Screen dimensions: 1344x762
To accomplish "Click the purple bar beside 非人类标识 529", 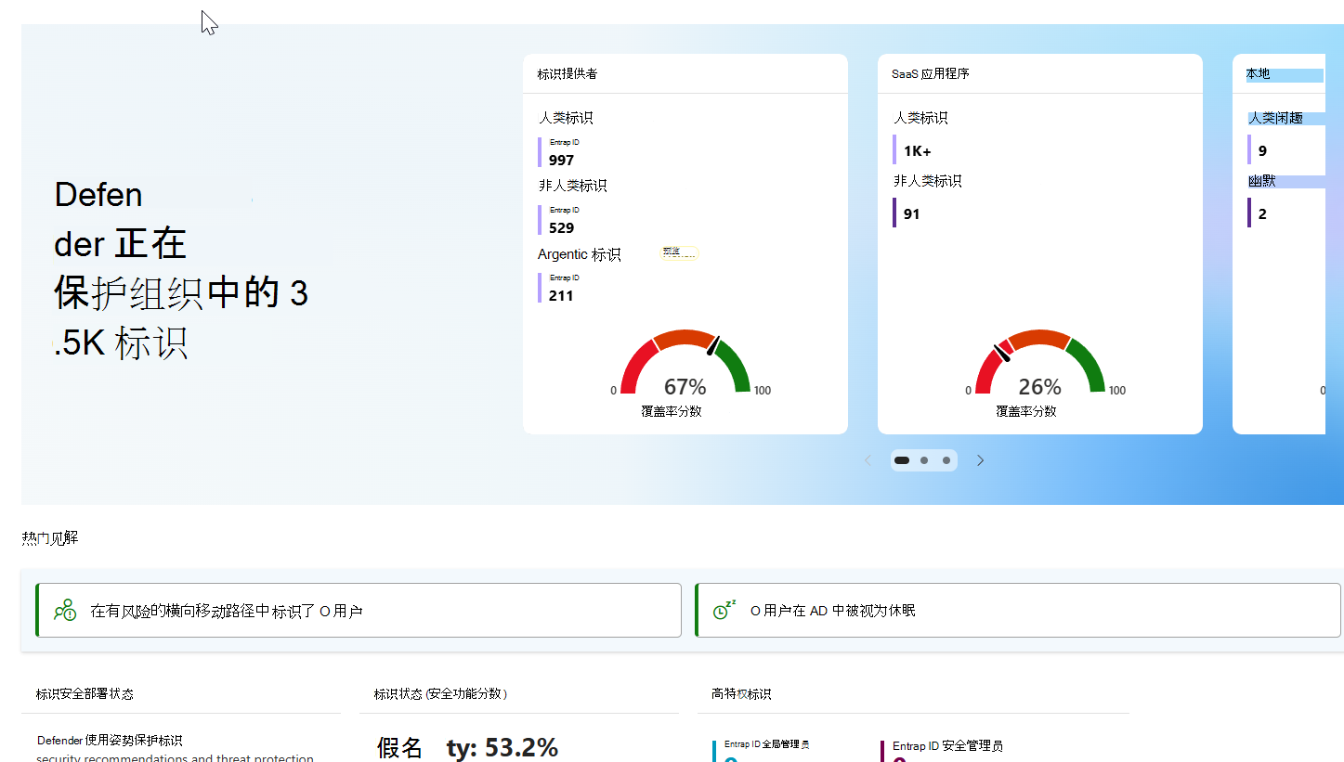I will (540, 220).
